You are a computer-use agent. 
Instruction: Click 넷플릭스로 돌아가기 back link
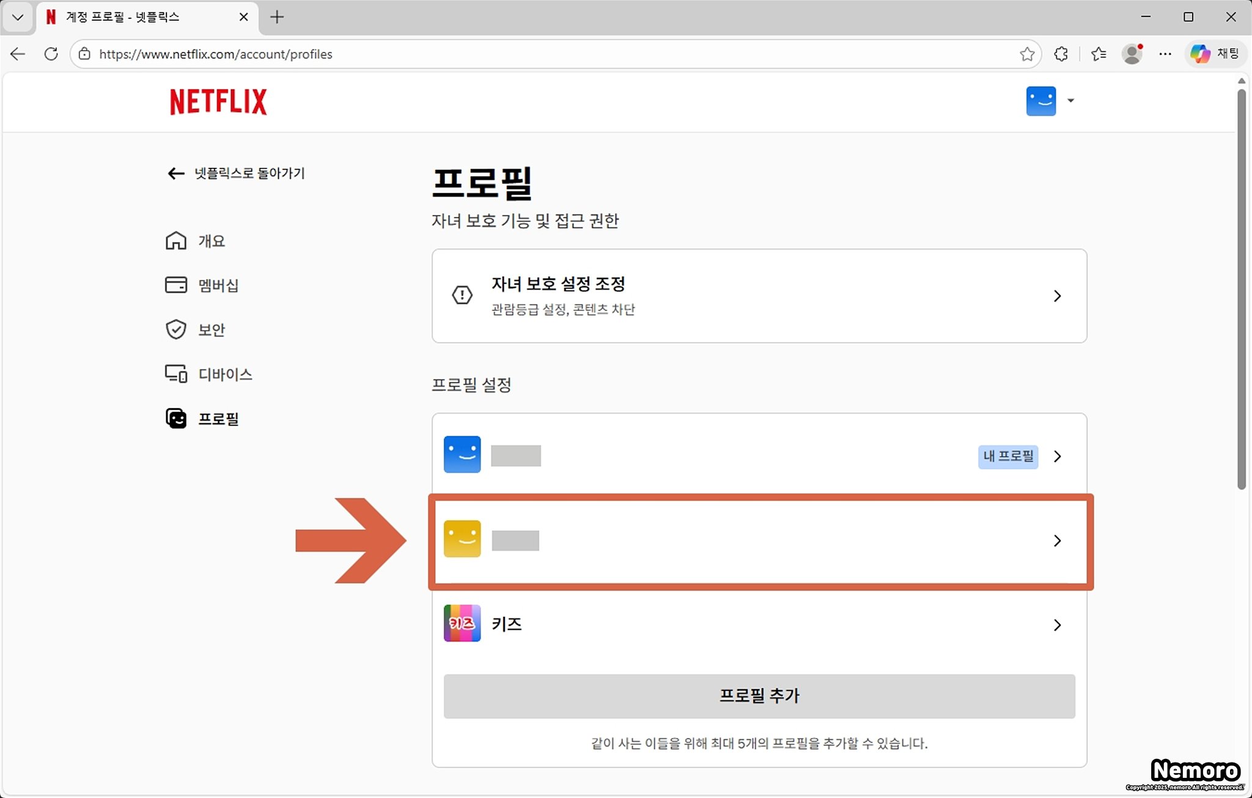(237, 174)
